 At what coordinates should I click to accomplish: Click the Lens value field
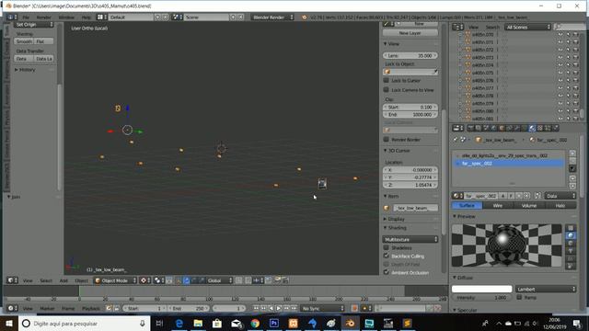point(410,55)
